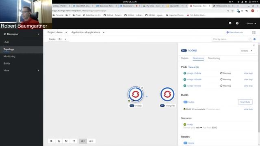The width and height of the screenshot is (260, 146).
Task: Click the system clock in the top bar
Action: [130, 2]
